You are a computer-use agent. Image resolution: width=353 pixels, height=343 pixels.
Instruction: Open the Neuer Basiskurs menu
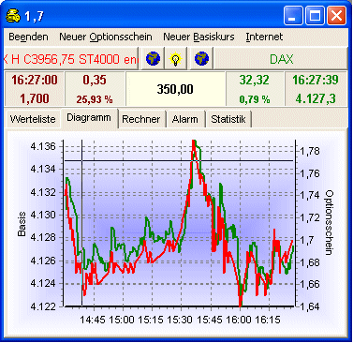199,37
